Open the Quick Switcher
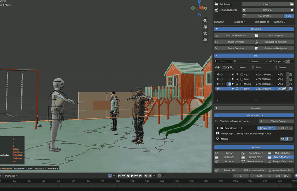The height and width of the screenshot is (191, 297). click(234, 48)
